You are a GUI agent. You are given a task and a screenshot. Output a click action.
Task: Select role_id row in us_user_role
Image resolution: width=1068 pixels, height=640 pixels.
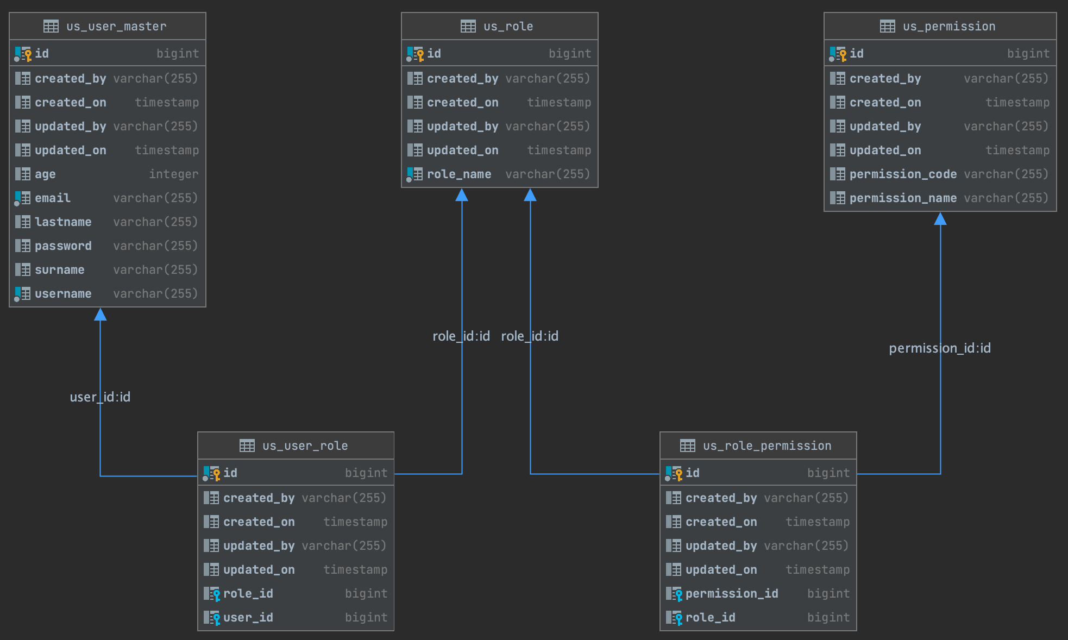[248, 593]
